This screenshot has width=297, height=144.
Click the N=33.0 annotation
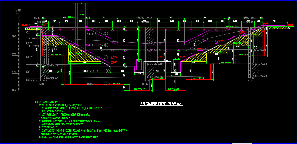coord(33,80)
